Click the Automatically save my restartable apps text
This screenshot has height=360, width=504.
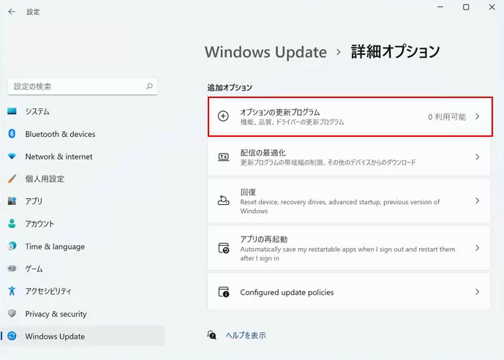(x=347, y=254)
